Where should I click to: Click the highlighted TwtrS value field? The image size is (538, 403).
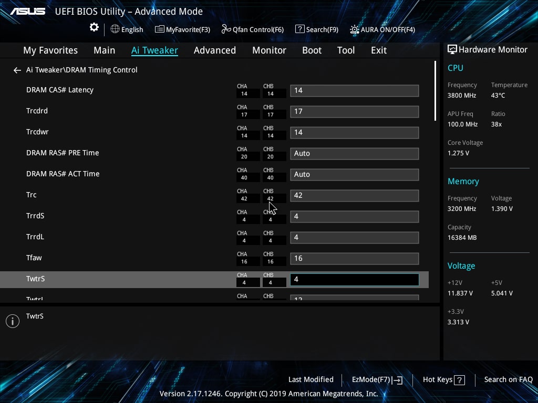[x=355, y=279]
